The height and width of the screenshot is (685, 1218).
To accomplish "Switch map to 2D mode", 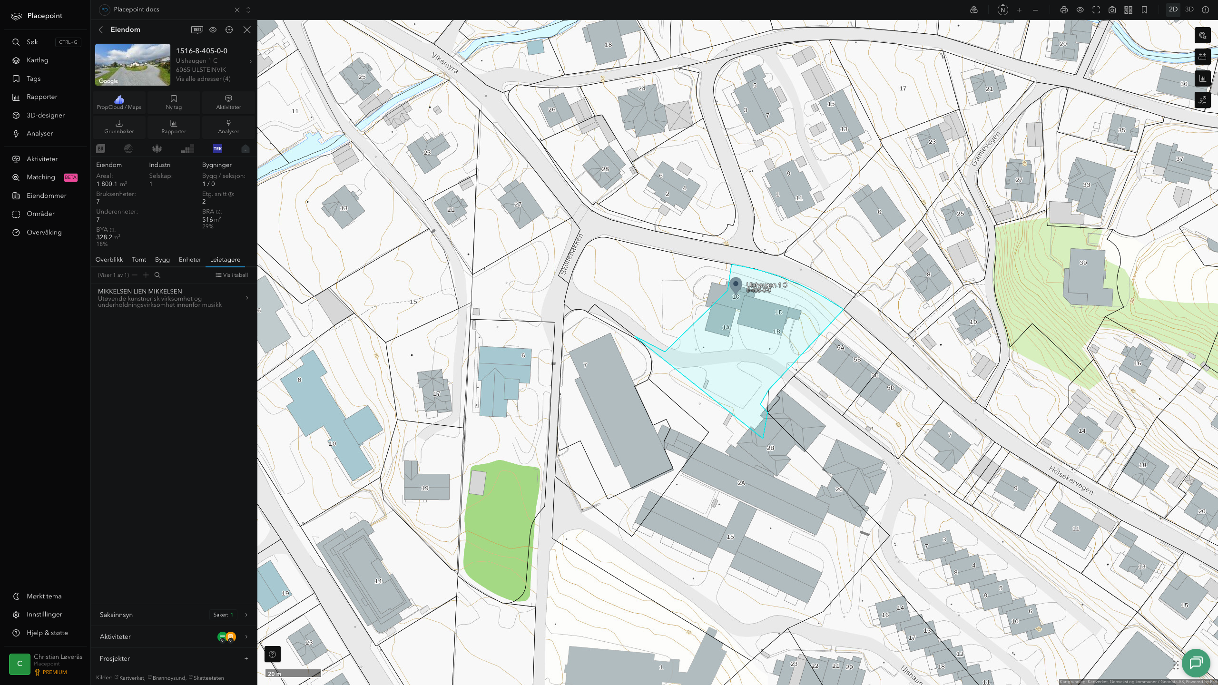I will 1173,10.
